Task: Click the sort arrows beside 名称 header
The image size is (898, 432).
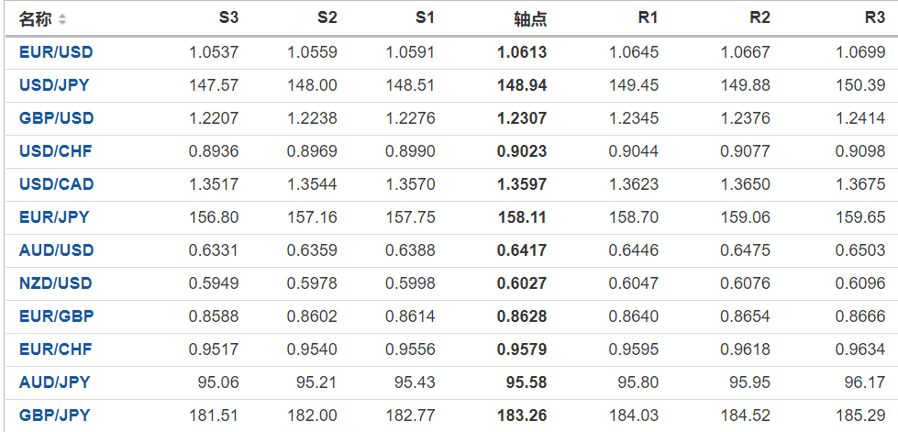Action: pos(62,19)
